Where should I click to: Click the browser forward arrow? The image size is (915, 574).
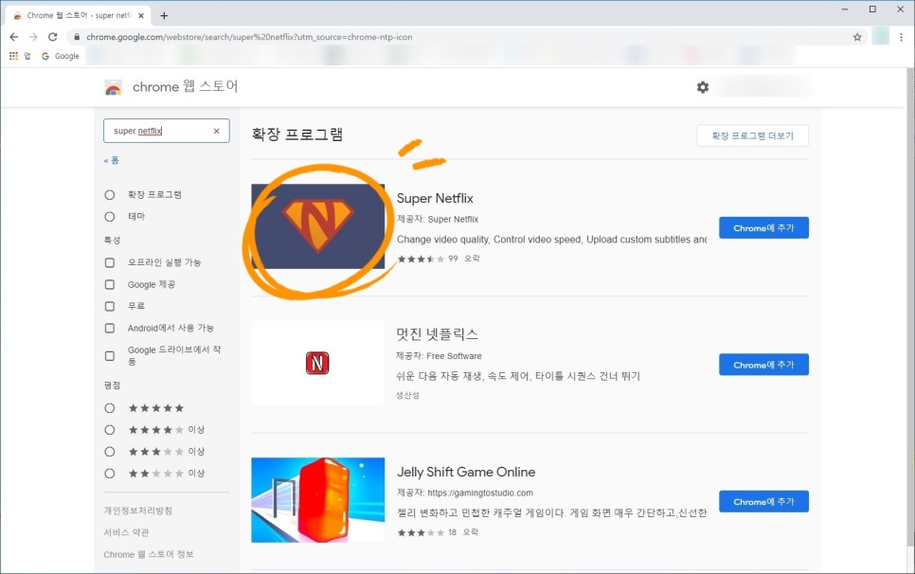click(x=33, y=37)
